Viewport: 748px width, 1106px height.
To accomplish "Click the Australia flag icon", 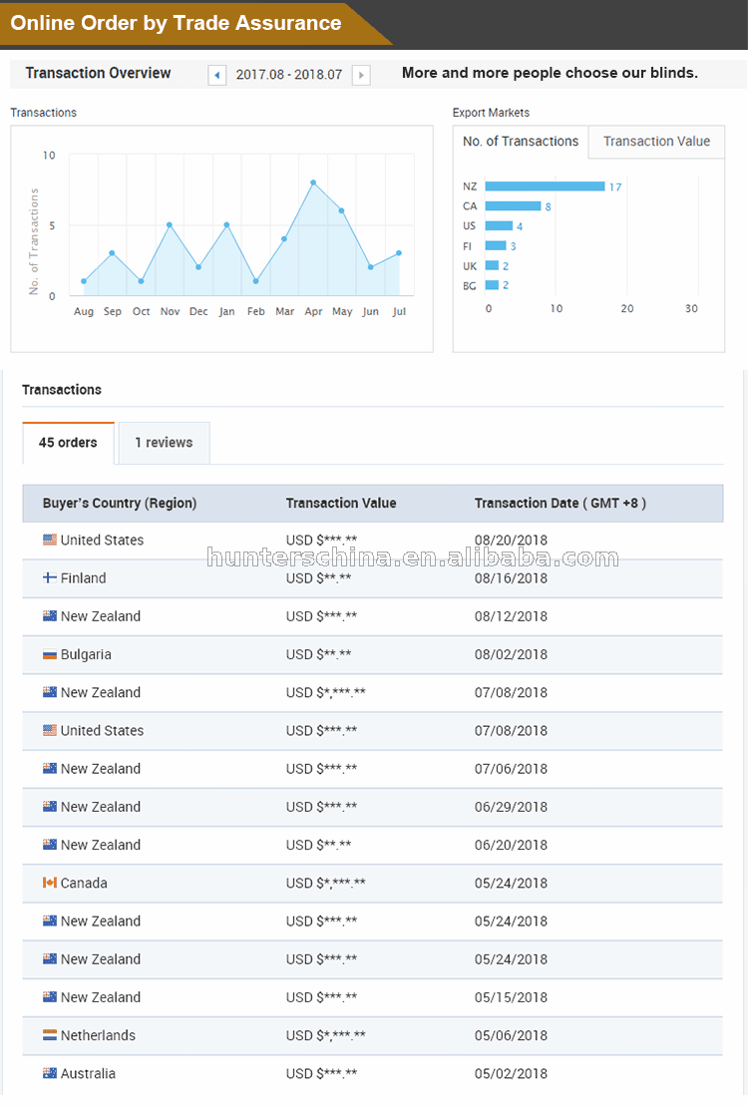I will coord(50,1073).
